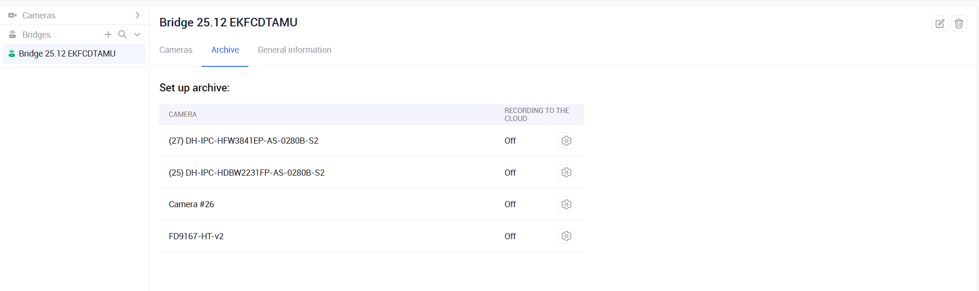Search bridges with magnifier icon

(122, 34)
